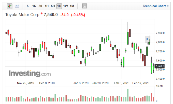Click the 7,800.0 price axis label
This screenshot has width=173, height=104.
pos(160,42)
